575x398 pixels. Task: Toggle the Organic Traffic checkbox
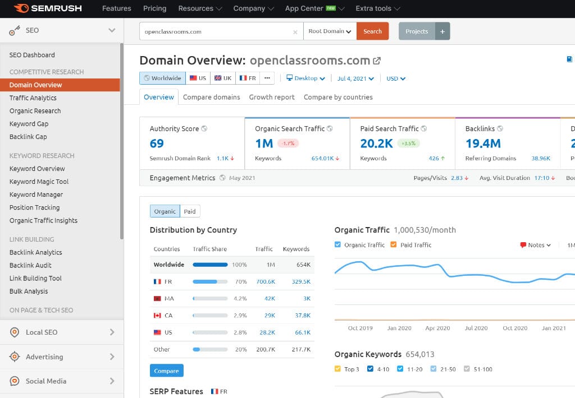coord(337,244)
